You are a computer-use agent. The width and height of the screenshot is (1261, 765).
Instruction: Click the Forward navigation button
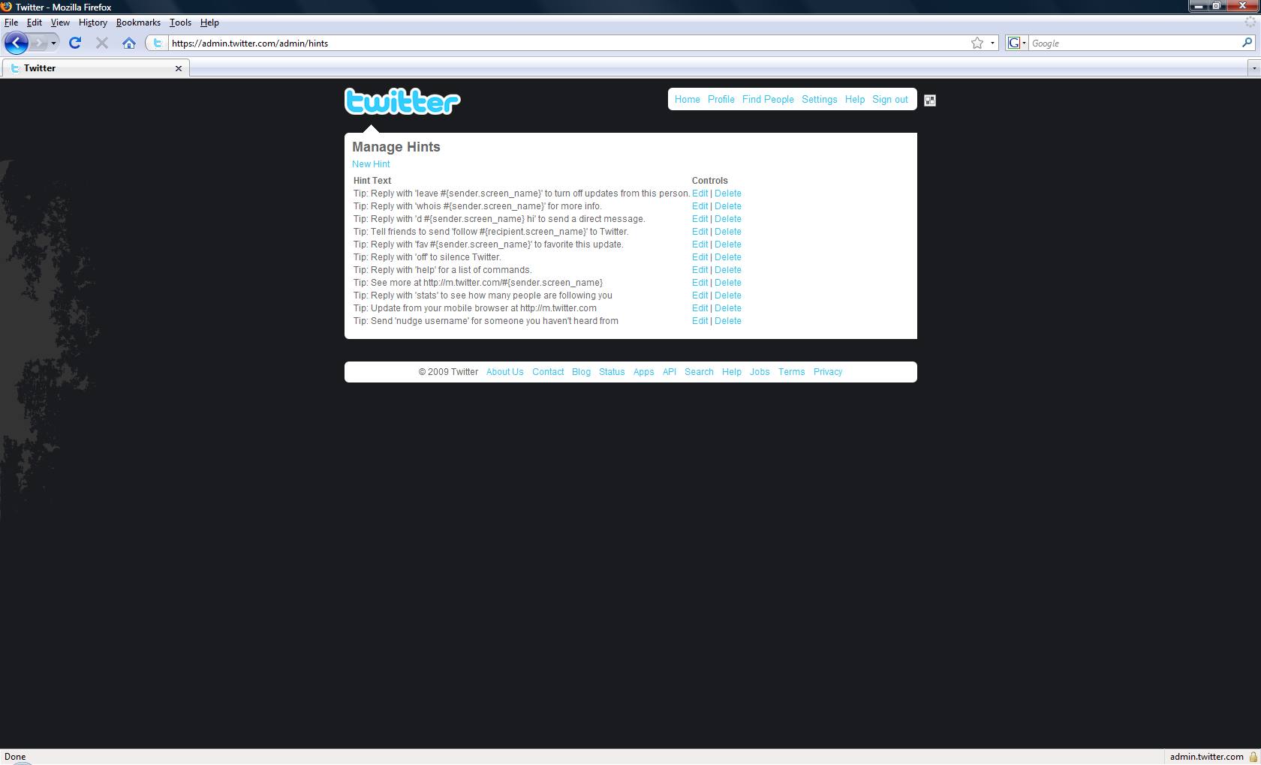[x=39, y=43]
